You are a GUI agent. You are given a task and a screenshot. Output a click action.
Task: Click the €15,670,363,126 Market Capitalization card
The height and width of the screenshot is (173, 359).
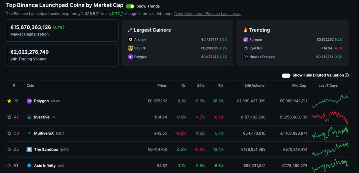[x=62, y=30]
